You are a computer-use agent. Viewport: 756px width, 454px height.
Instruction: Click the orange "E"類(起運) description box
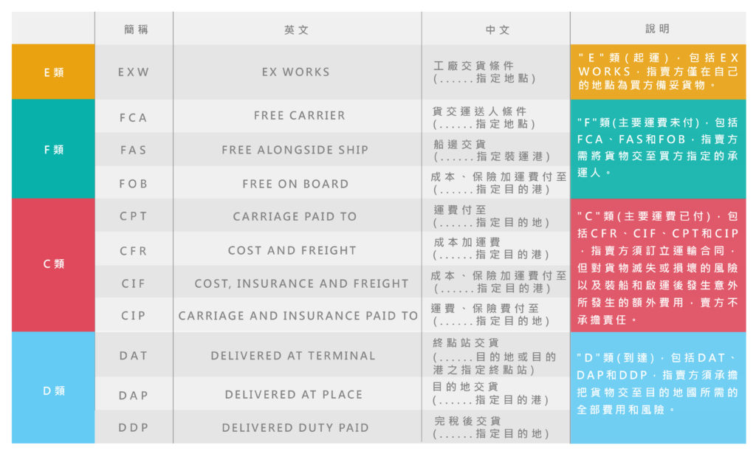[658, 72]
